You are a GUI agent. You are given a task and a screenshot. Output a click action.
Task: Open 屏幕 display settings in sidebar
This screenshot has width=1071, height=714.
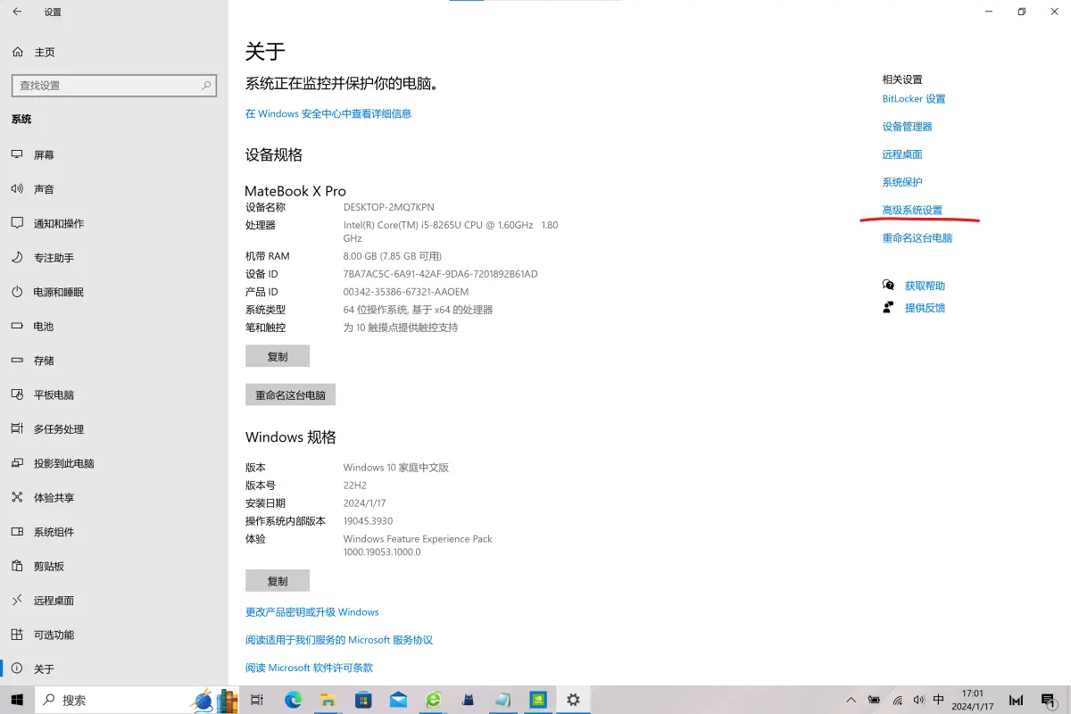click(x=114, y=154)
